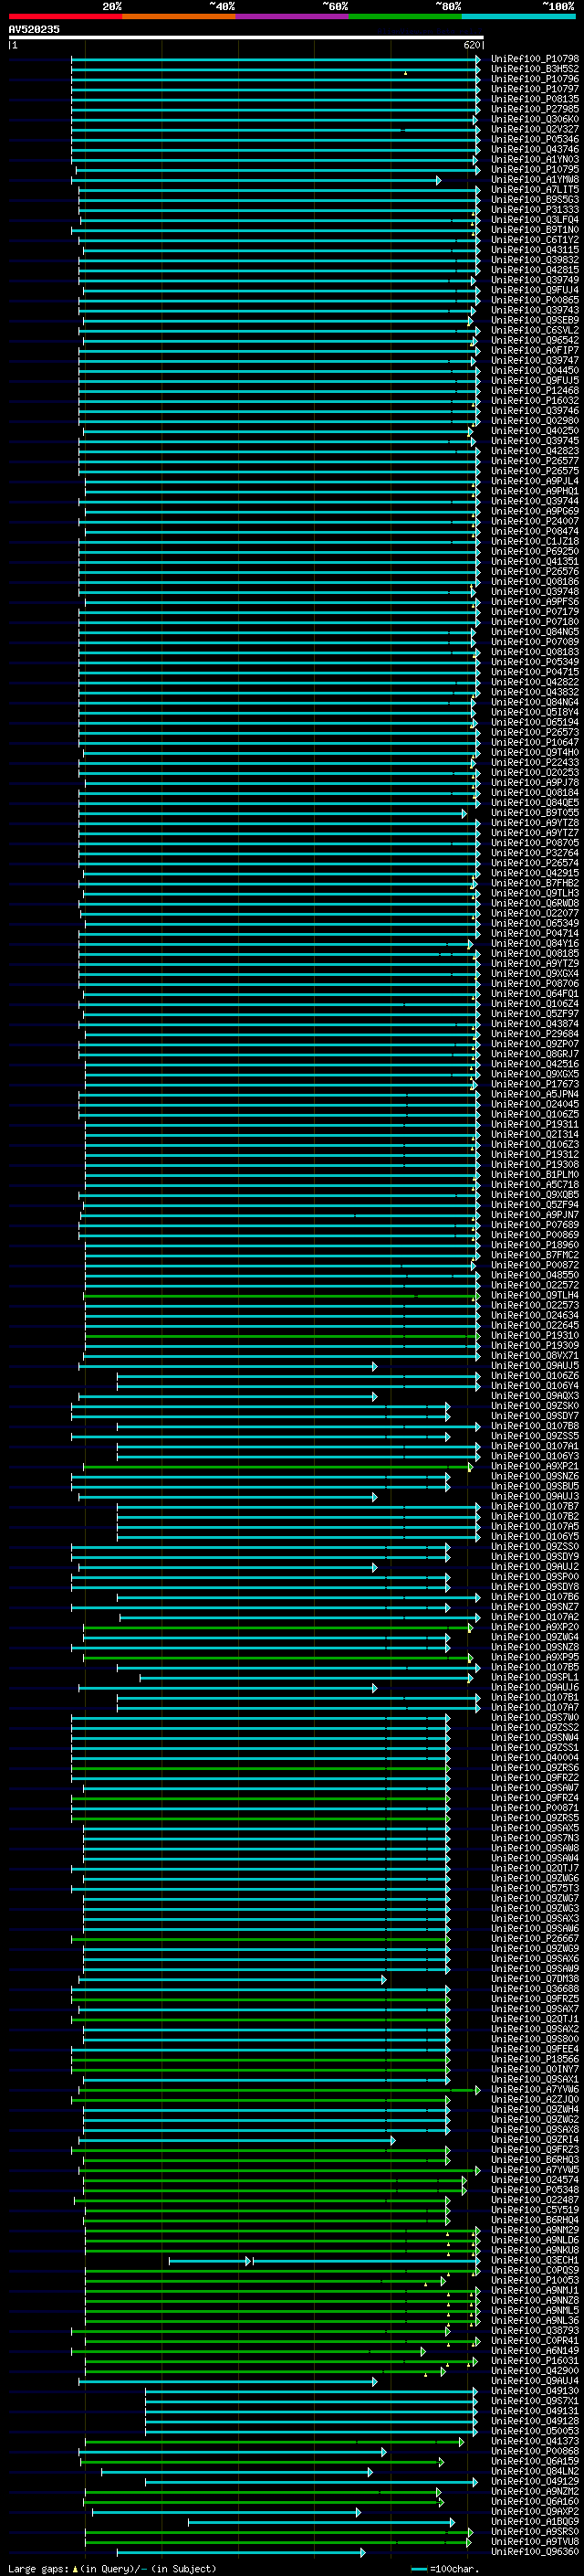Select the UniRef100_A7LIT5 label
584x2576 pixels.
click(x=535, y=190)
